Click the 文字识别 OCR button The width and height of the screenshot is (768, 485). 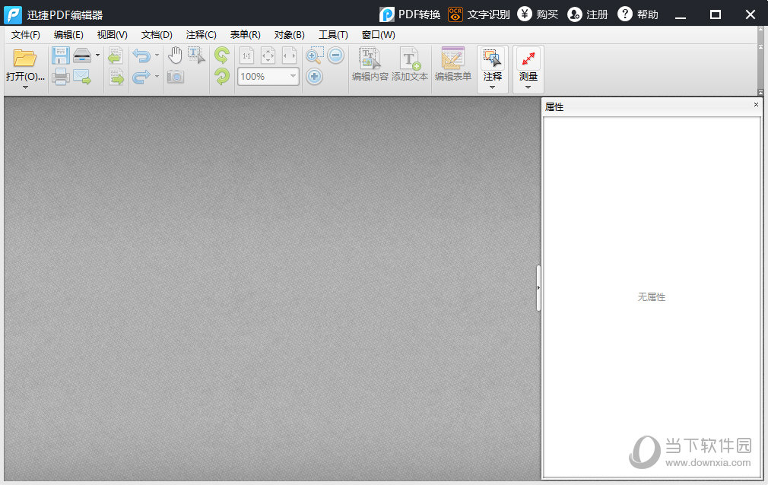coord(478,14)
